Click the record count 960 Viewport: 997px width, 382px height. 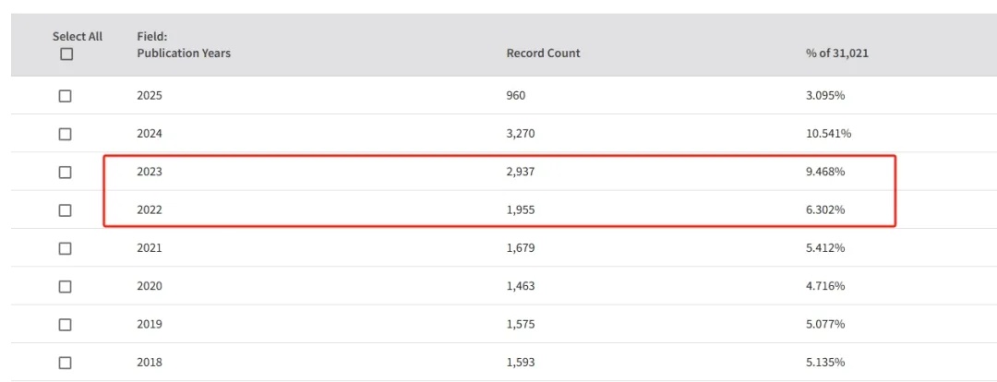pos(516,95)
